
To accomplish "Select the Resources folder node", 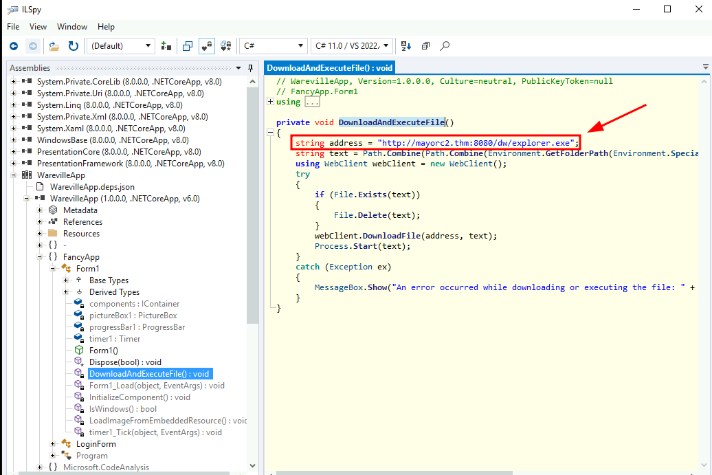I will [81, 234].
